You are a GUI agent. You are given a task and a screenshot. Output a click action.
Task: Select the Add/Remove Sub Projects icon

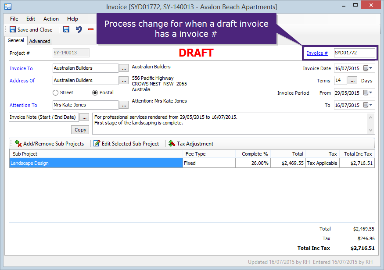pyautogui.click(x=18, y=143)
